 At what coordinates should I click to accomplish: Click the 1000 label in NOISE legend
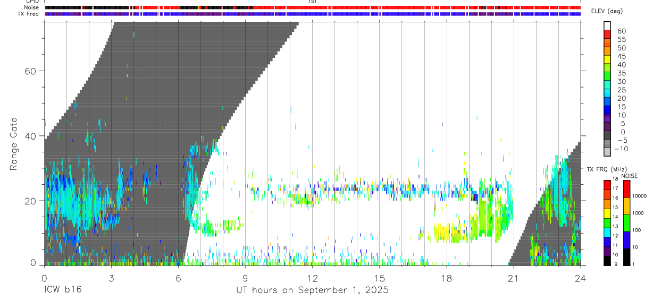click(x=638, y=213)
